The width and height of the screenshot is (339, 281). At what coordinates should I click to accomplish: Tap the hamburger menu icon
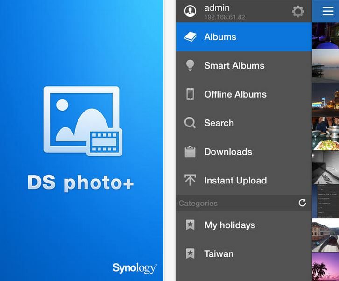328,11
